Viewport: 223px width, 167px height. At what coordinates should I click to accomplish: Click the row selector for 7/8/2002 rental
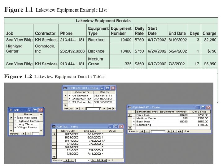coord(54,154)
